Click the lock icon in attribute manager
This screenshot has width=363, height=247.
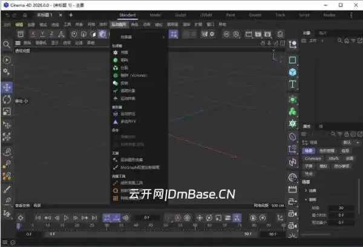[346, 134]
